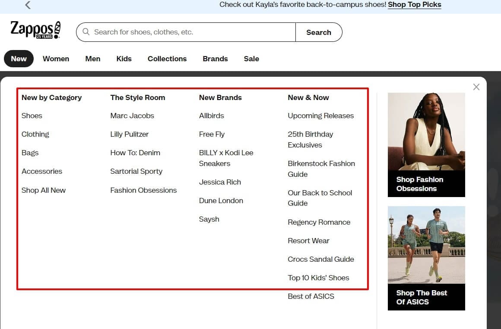Open the Women menu
Image resolution: width=501 pixels, height=329 pixels.
click(56, 59)
